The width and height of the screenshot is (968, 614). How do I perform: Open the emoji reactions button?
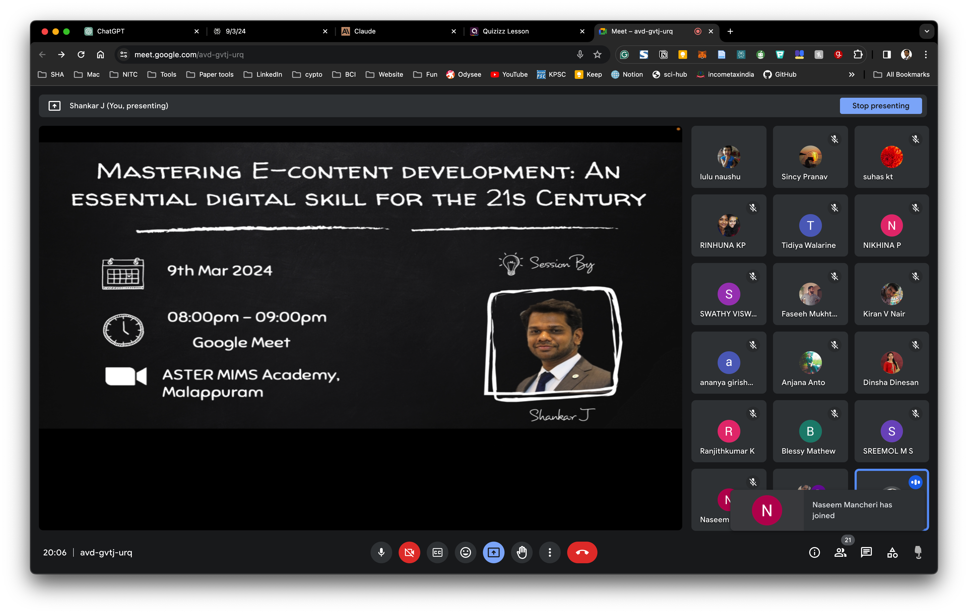tap(465, 552)
